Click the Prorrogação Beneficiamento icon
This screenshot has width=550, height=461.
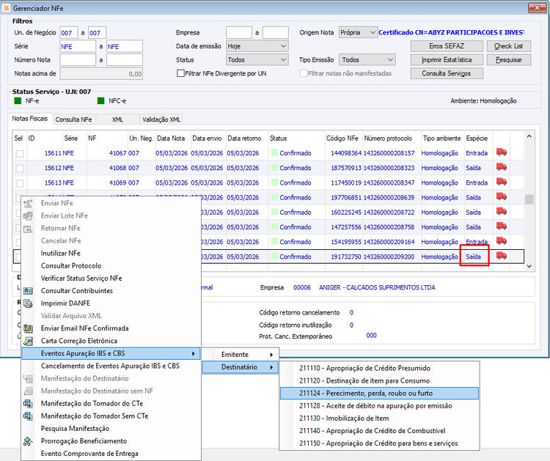point(28,441)
